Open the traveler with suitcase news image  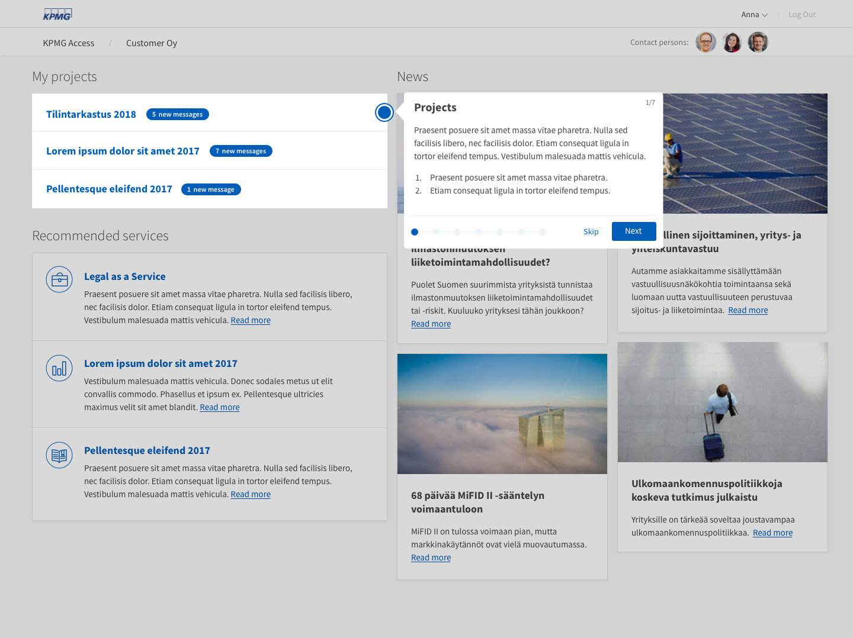coord(723,402)
